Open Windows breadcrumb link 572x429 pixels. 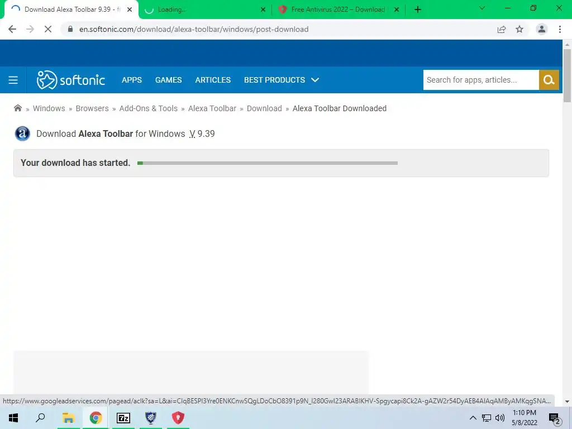(x=49, y=108)
